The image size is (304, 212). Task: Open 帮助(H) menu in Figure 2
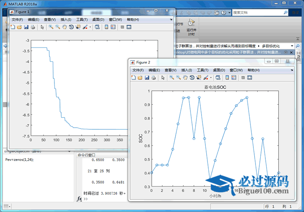click(254, 70)
